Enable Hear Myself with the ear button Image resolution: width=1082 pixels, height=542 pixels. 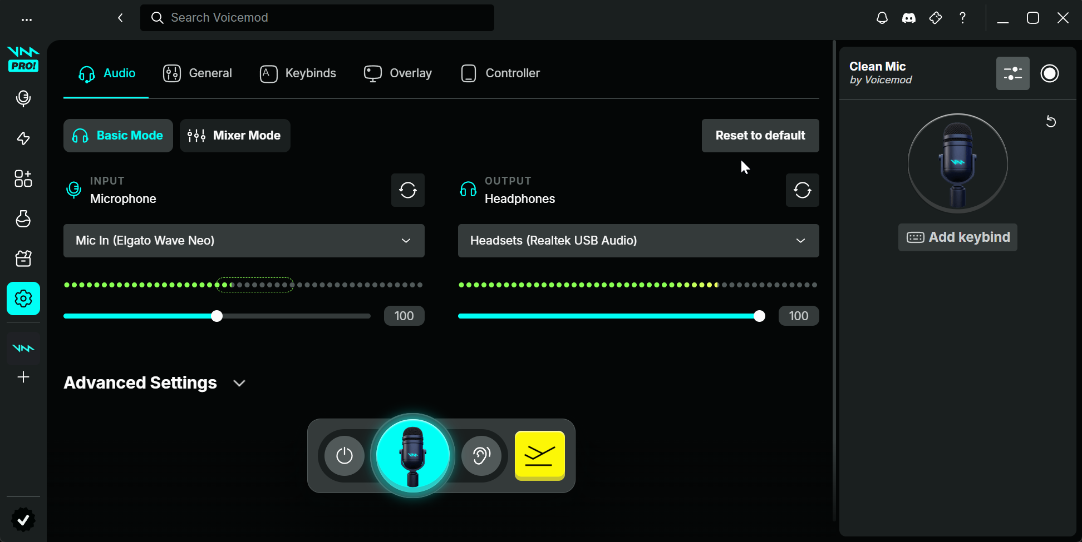(x=483, y=456)
